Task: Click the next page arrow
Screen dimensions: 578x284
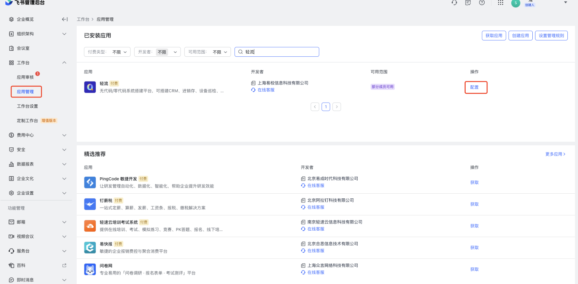Action: 337,107
